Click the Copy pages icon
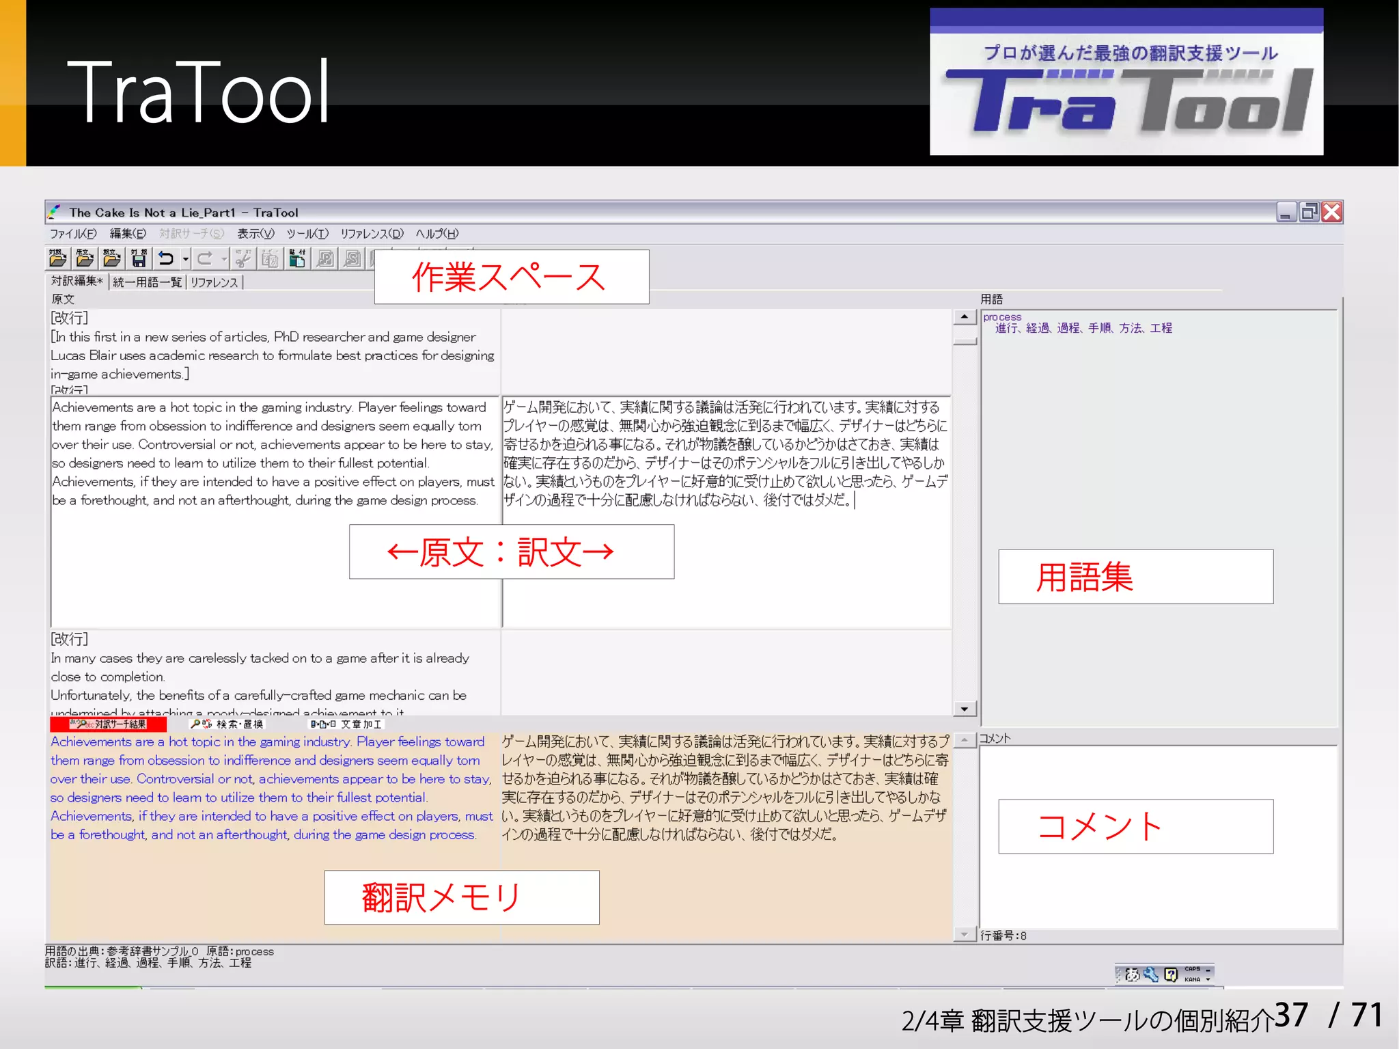The width and height of the screenshot is (1399, 1049). click(271, 258)
